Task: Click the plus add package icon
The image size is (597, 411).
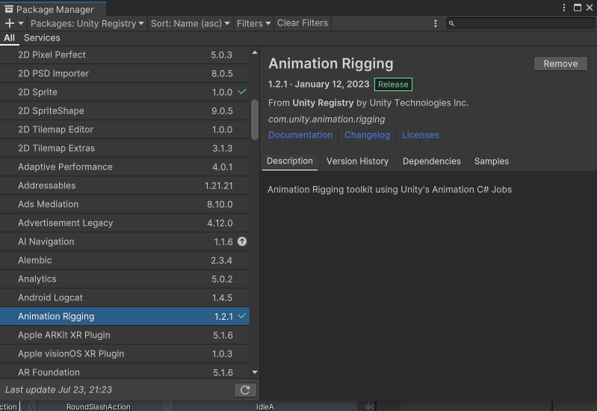Action: (10, 23)
